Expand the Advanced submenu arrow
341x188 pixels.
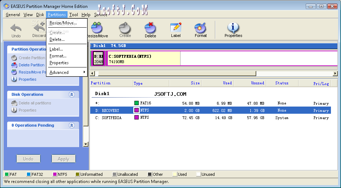[84, 72]
